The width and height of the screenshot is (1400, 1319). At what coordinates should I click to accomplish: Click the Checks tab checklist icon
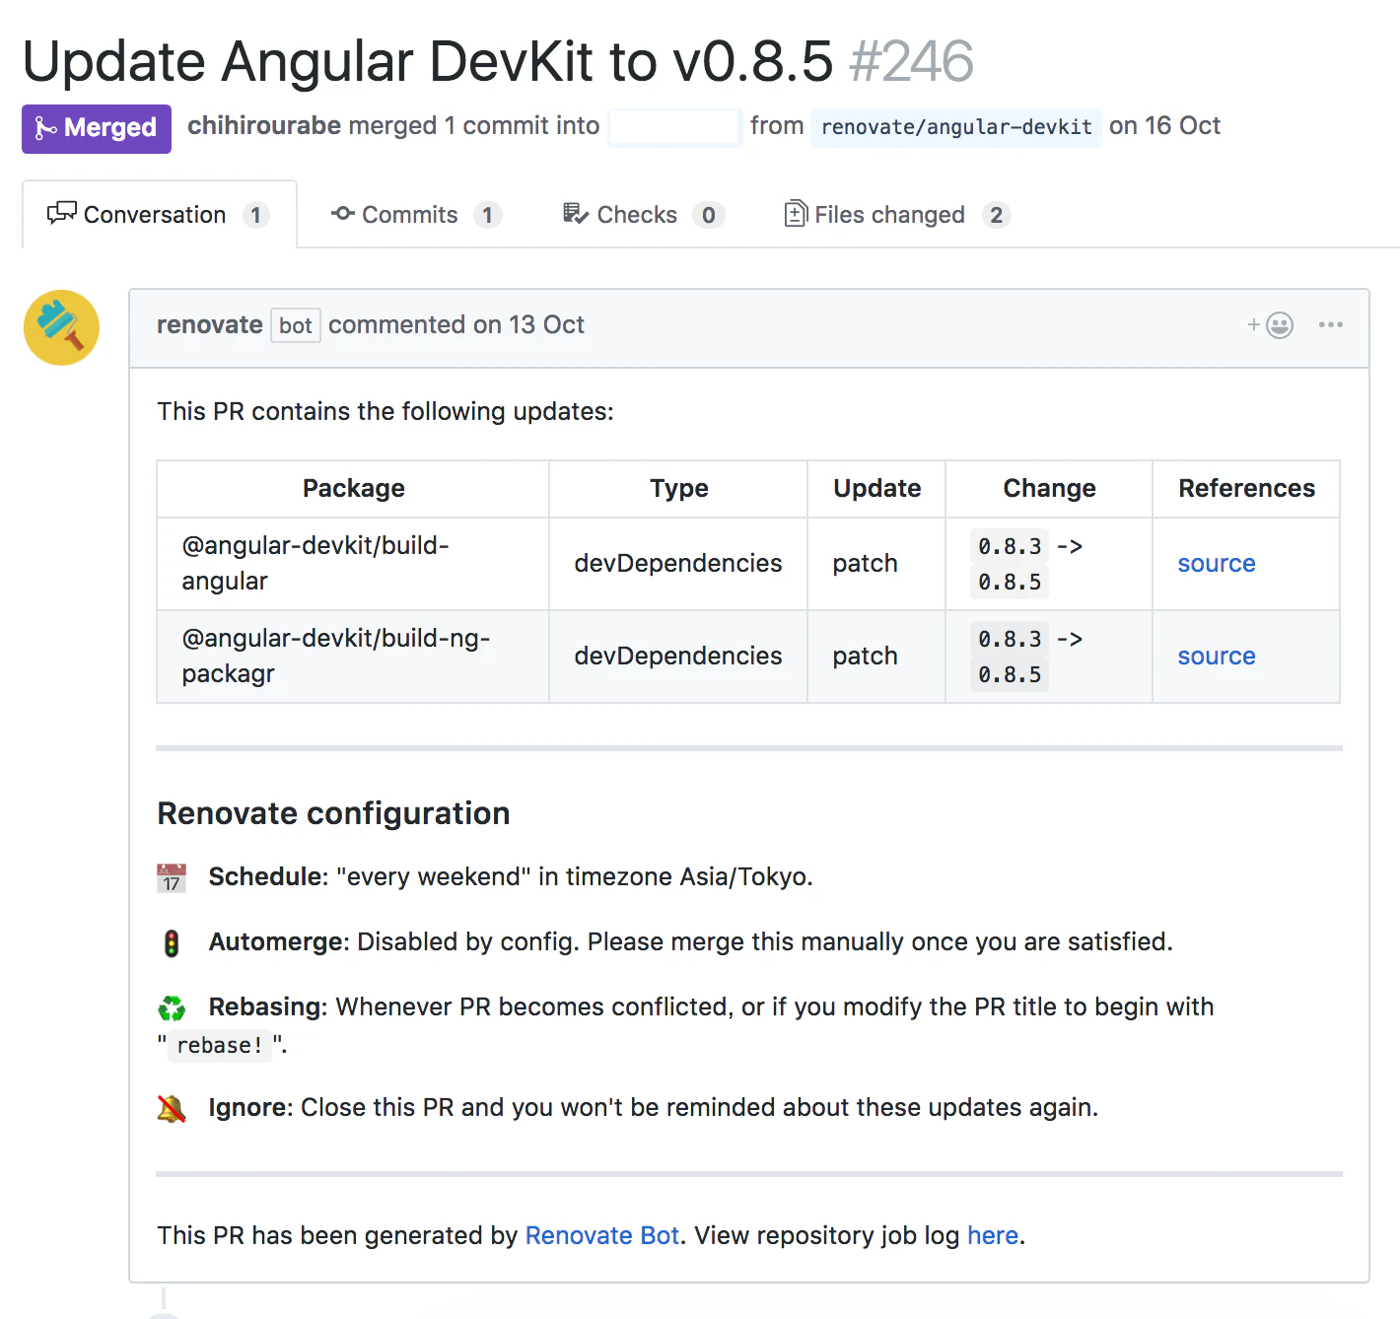click(x=576, y=213)
